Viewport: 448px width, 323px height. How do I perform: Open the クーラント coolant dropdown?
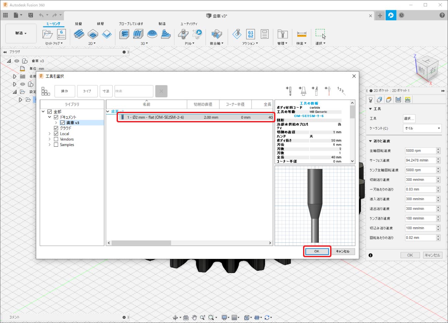pos(422,128)
